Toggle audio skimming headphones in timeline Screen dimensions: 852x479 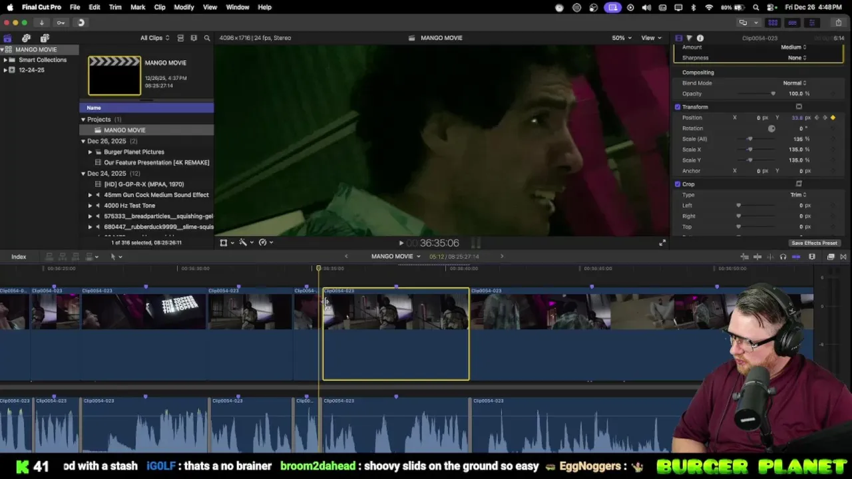pos(783,257)
